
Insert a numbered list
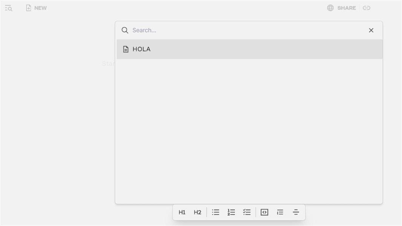[x=231, y=212]
